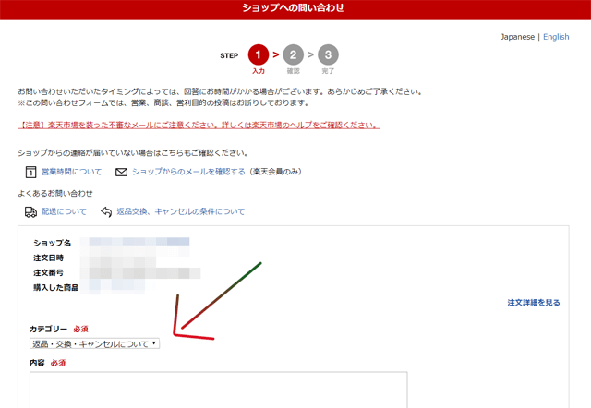Click step 3 完了 circle
This screenshot has height=408, width=591.
tap(328, 55)
